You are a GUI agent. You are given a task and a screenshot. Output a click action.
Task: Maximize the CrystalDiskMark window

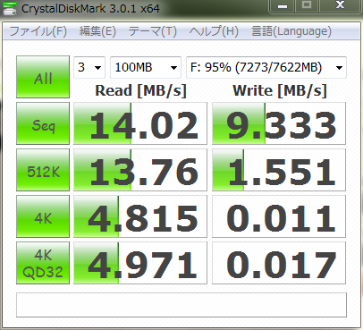307,6
